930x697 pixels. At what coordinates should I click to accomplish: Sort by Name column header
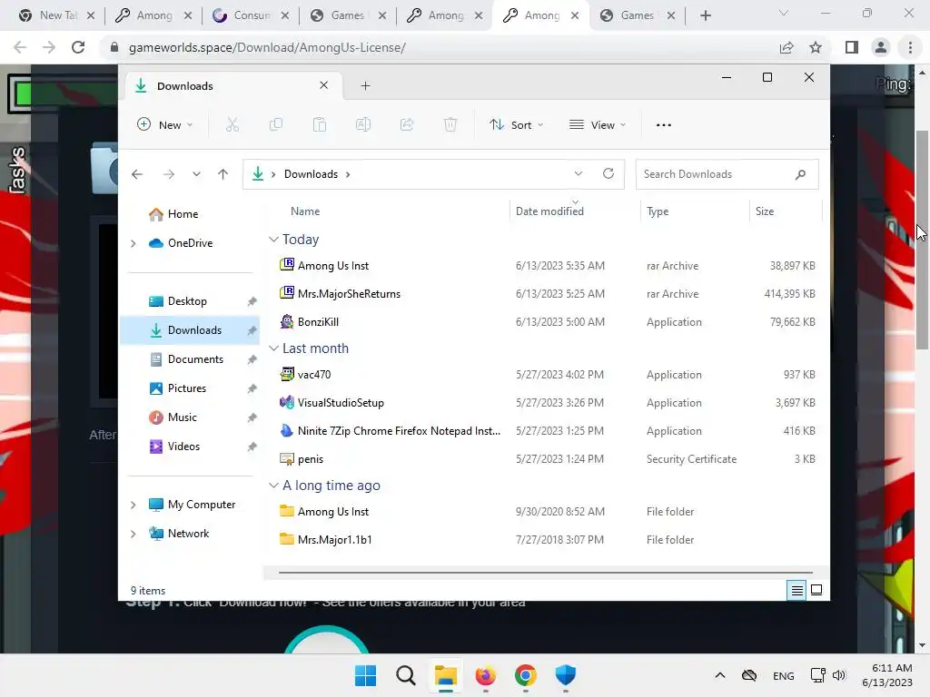tap(305, 211)
